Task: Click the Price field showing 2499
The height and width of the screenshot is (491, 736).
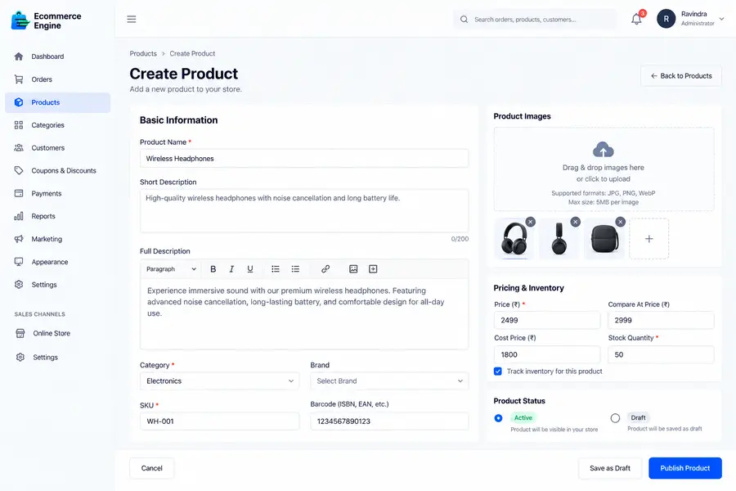Action: [x=547, y=320]
